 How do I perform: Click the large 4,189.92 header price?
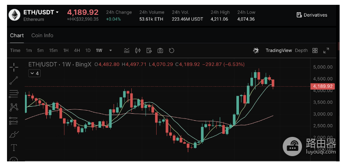tap(83, 12)
